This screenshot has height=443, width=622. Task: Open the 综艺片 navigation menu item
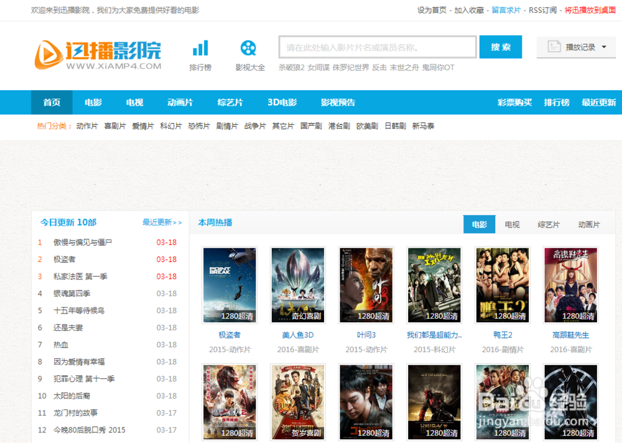230,103
